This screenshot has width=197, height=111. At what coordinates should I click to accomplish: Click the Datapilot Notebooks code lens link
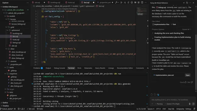(x=69, y=9)
